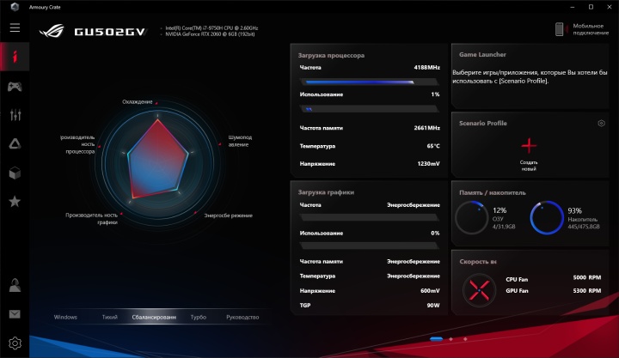Click the Память / накопитель panel title

493,192
